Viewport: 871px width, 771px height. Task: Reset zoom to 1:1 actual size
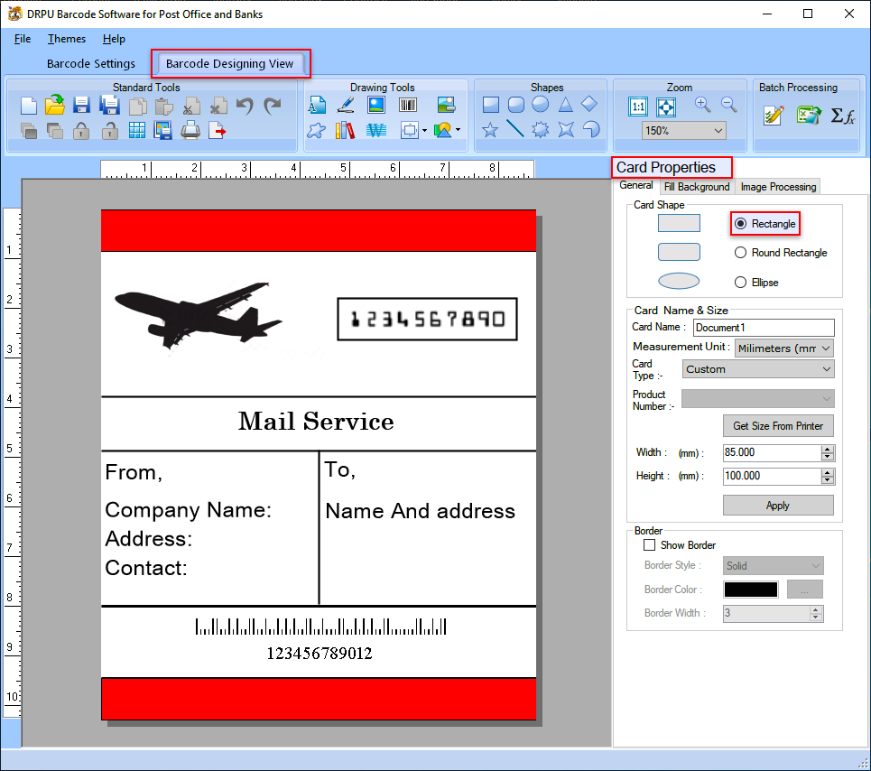click(x=638, y=107)
